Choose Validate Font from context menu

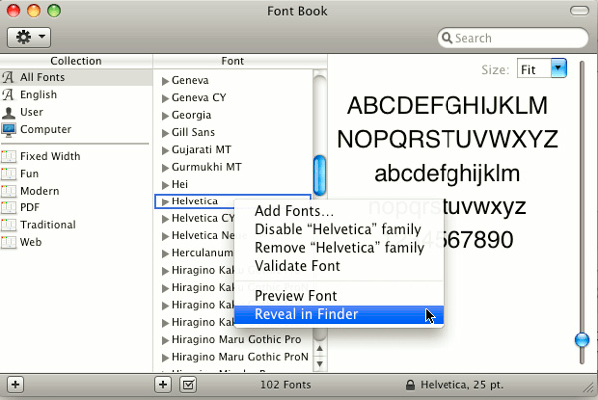(297, 266)
